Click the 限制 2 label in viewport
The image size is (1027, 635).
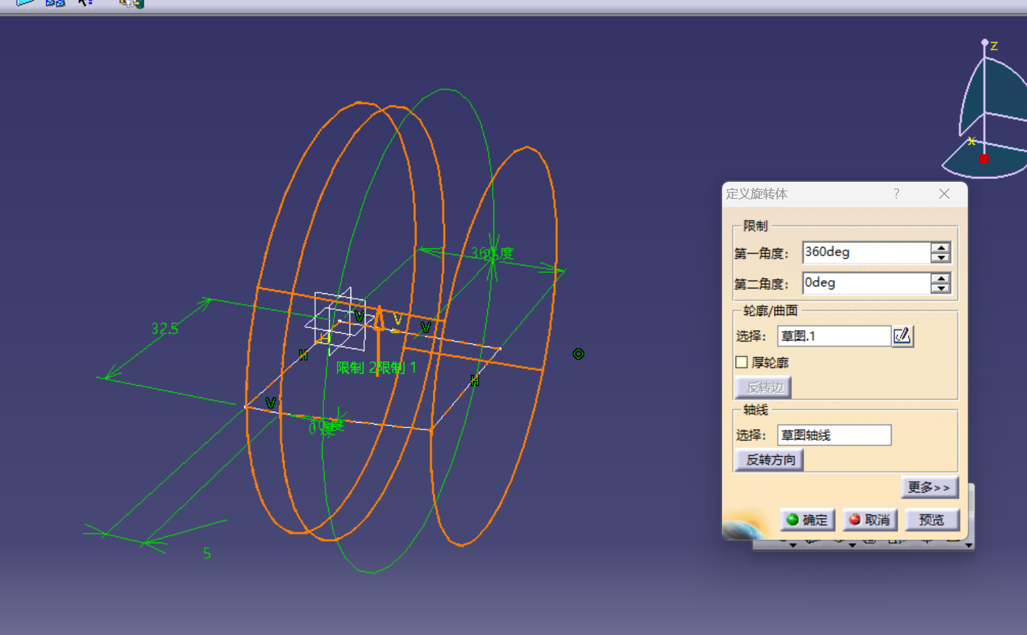pos(356,368)
